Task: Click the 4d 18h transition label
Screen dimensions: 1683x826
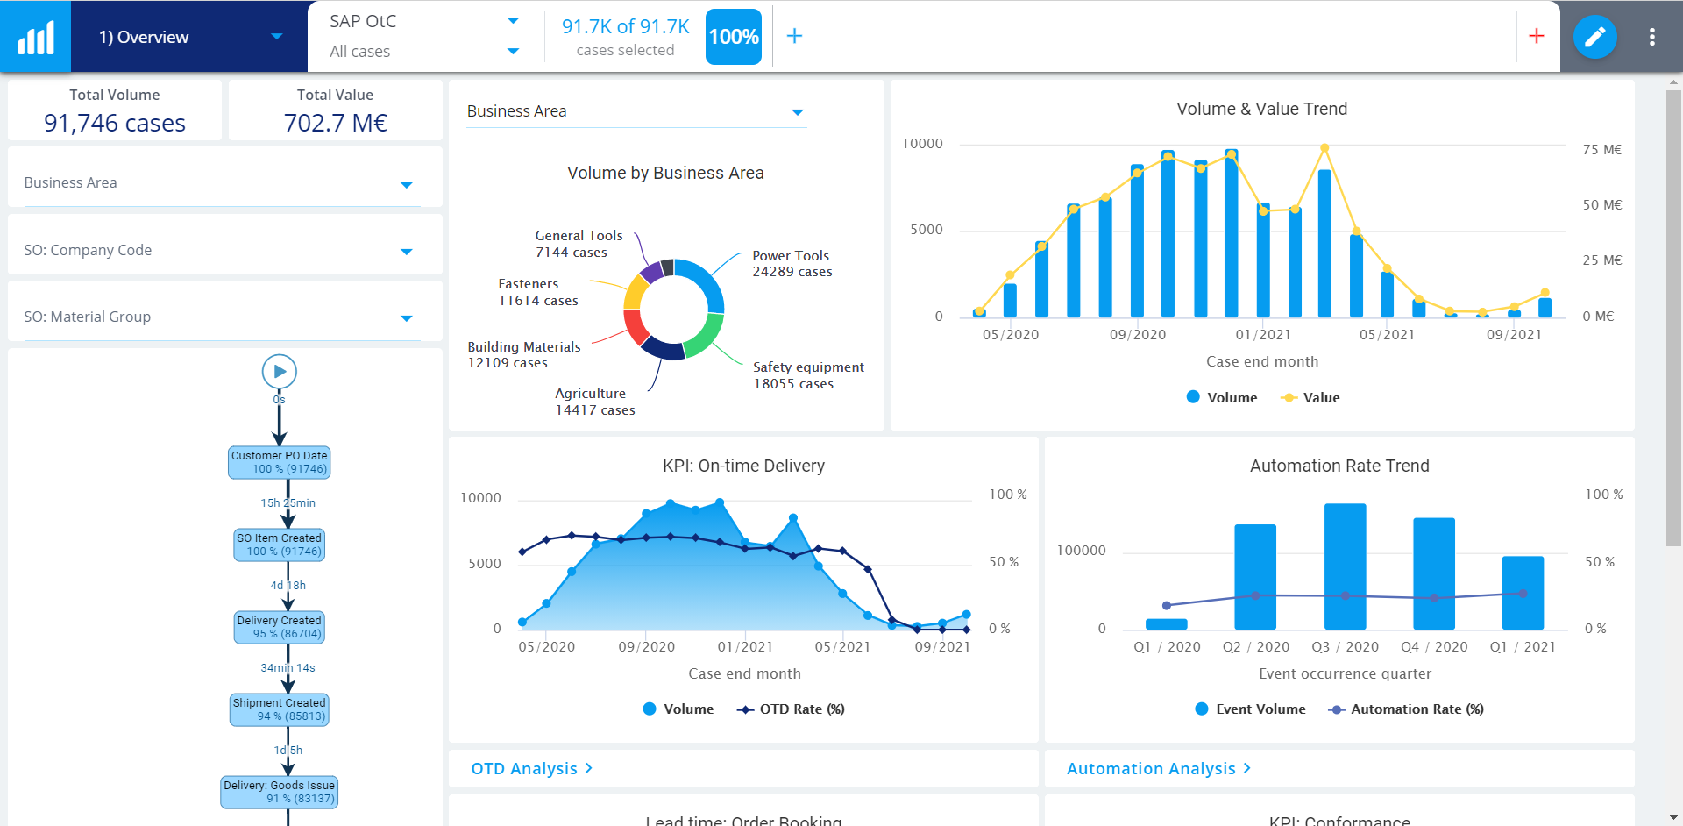Action: tap(288, 585)
